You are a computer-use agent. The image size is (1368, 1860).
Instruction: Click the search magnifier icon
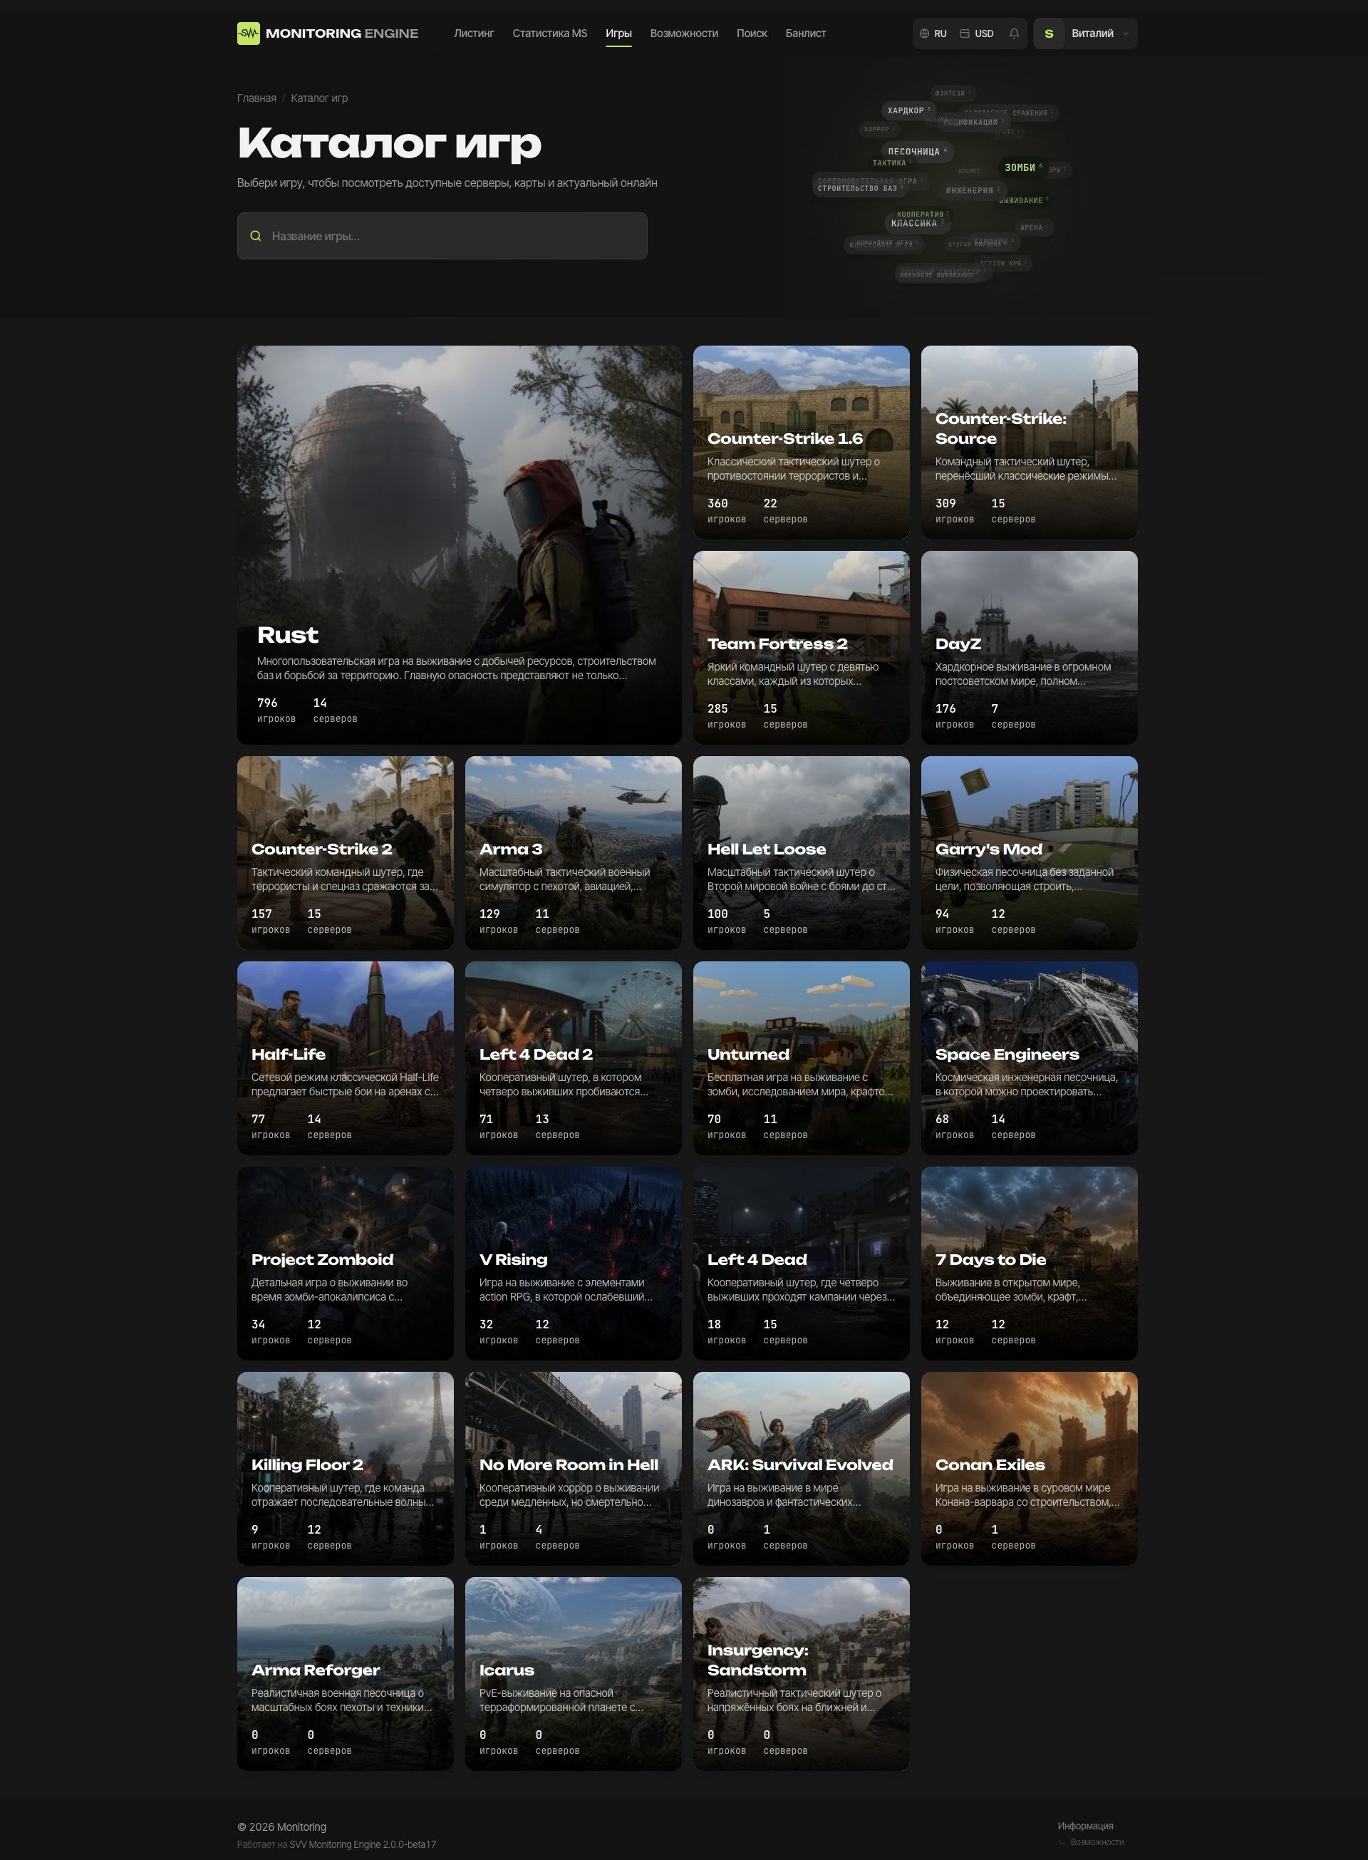pos(256,236)
